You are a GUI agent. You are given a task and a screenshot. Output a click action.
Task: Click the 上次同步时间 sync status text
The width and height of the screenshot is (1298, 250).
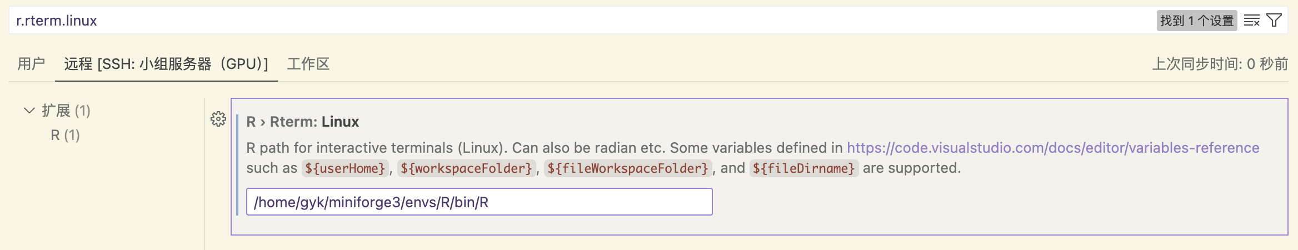pyautogui.click(x=1220, y=64)
